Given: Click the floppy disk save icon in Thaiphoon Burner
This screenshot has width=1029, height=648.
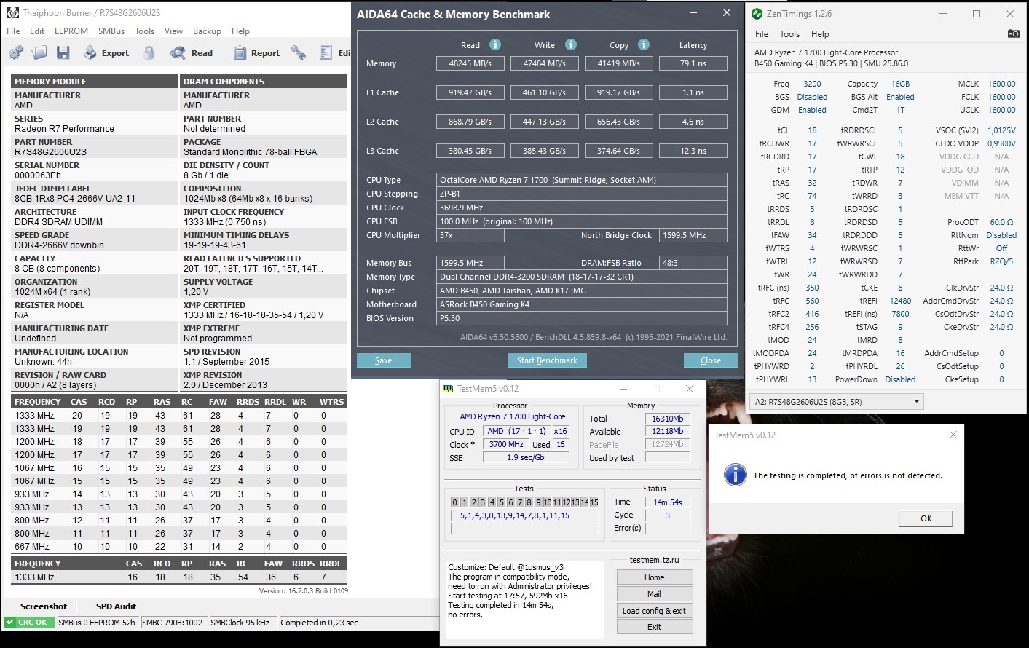Looking at the screenshot, I should (x=63, y=52).
